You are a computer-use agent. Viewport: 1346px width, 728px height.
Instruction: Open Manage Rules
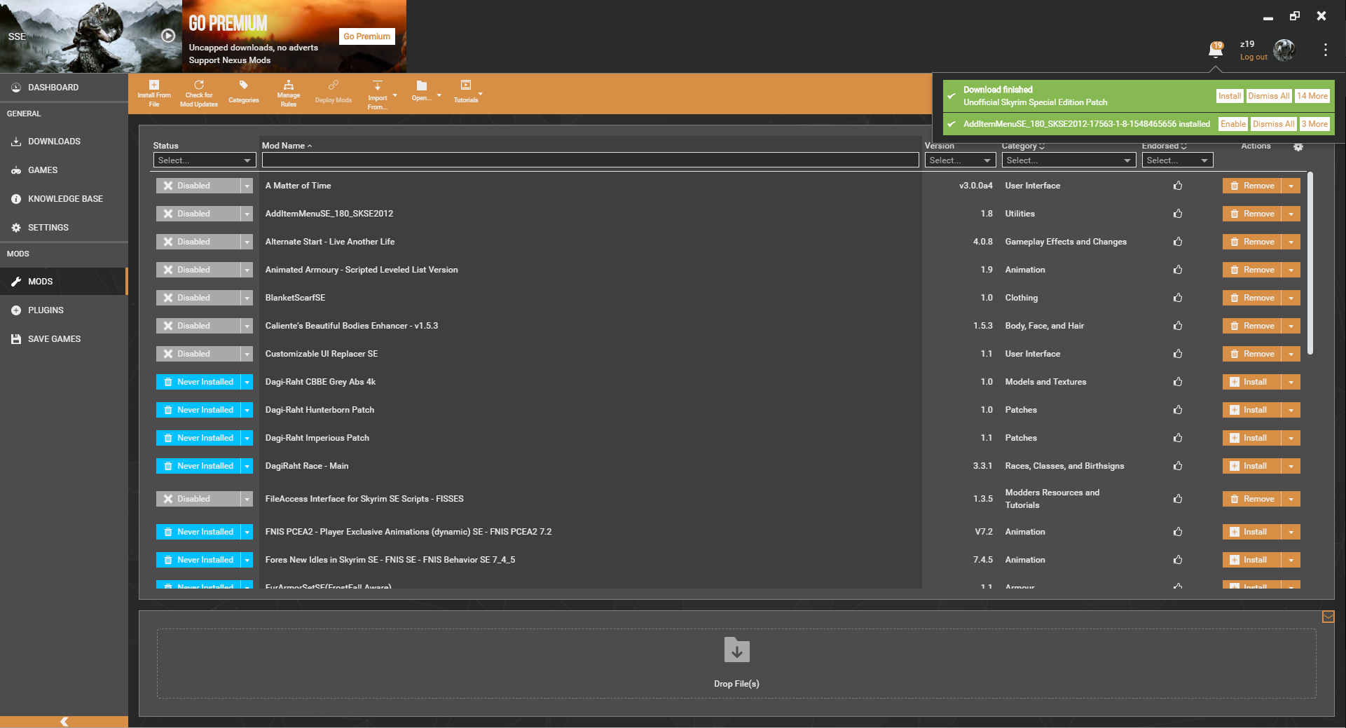coord(288,93)
